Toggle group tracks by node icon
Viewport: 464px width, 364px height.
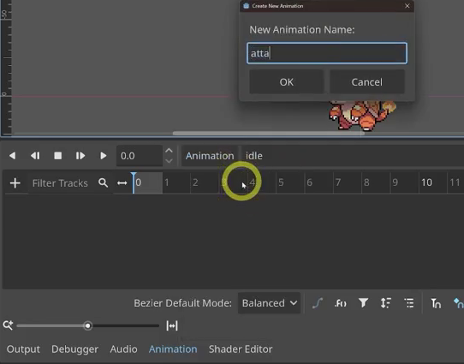point(409,303)
